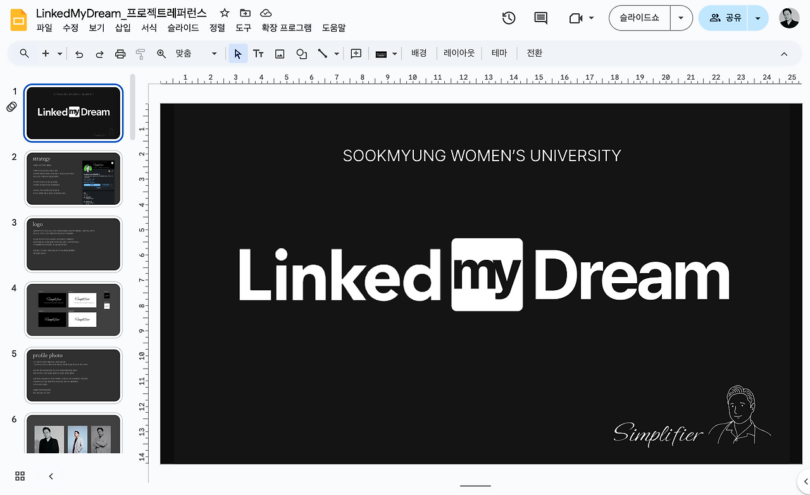Choose the select arrow cursor tool
Viewport: 810px width, 495px height.
[238, 54]
